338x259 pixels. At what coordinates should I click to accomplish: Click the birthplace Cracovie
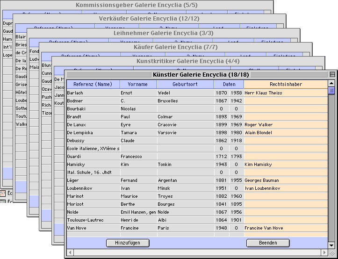tap(167, 125)
